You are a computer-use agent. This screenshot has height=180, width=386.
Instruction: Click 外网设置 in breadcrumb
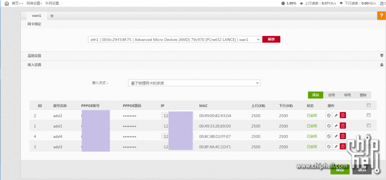click(x=52, y=3)
